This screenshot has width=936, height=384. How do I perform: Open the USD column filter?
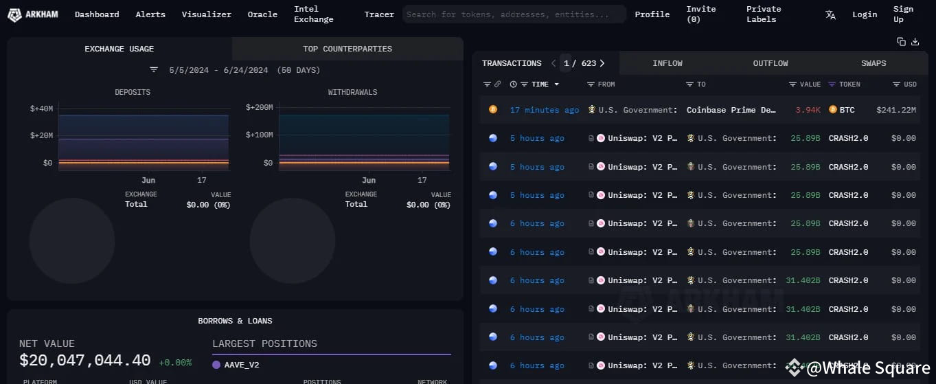[x=896, y=84]
